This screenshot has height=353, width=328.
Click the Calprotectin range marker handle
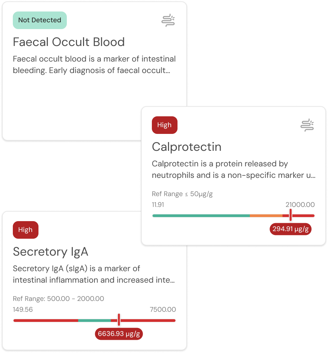(x=291, y=215)
